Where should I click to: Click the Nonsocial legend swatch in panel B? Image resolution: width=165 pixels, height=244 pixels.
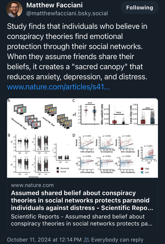58,168
